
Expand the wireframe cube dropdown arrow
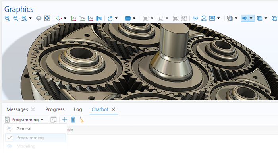click(236, 18)
